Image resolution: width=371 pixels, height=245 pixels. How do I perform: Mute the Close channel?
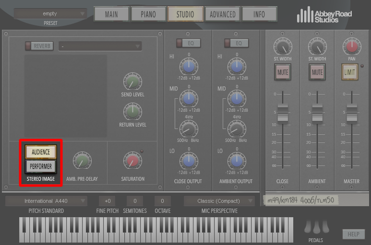coord(283,72)
